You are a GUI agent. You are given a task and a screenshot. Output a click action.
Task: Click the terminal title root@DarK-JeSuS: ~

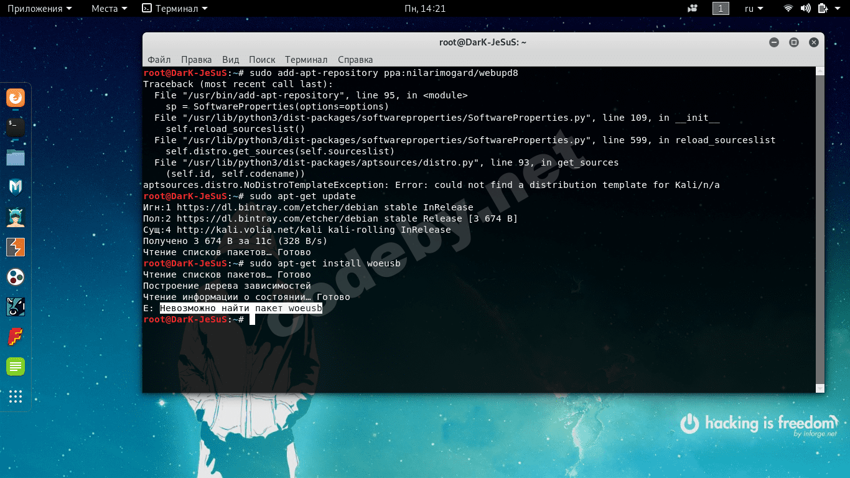tap(483, 42)
